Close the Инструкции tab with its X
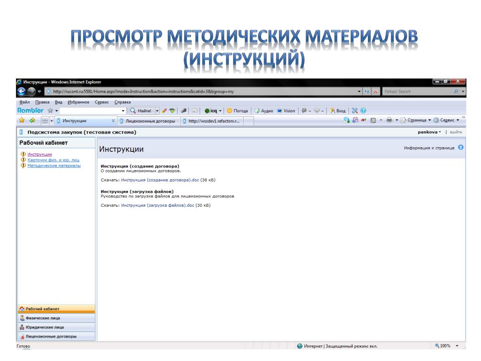Viewport: 481px width, 361px height. point(113,121)
